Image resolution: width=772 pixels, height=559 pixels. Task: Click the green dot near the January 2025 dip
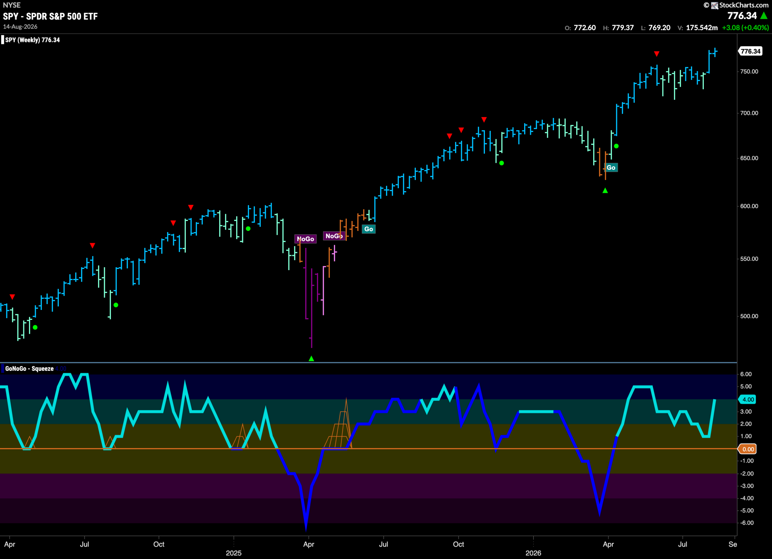pos(248,229)
